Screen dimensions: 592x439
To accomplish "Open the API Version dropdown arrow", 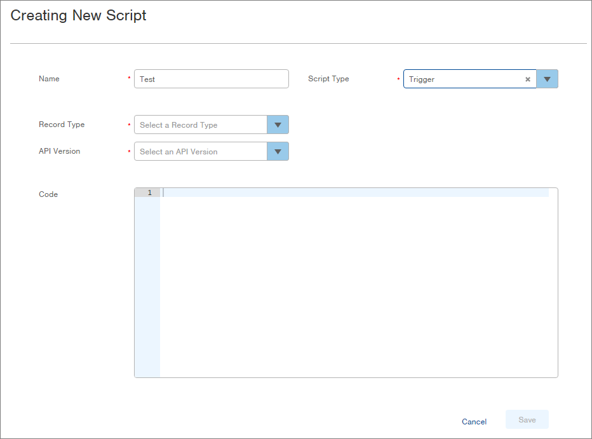I will click(278, 152).
